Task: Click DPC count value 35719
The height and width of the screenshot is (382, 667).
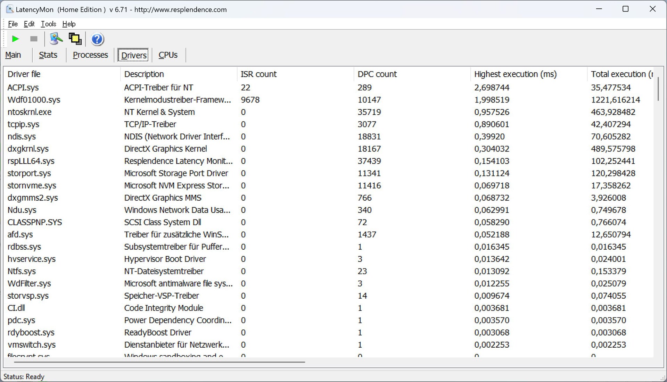Action: [x=369, y=112]
